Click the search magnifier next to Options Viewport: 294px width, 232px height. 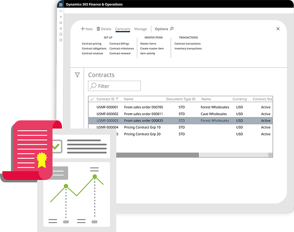(x=172, y=29)
